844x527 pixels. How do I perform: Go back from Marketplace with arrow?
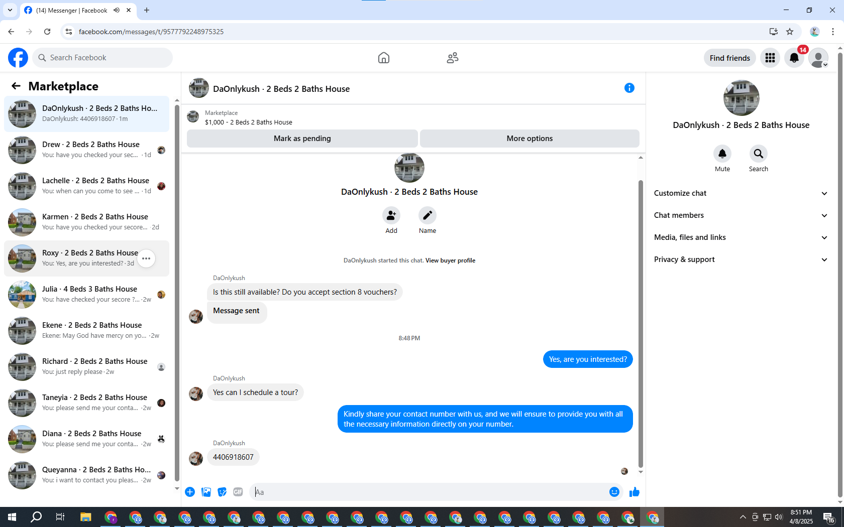point(16,86)
